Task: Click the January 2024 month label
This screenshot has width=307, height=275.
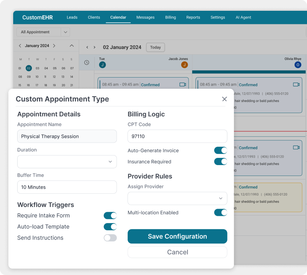Action: click(37, 46)
